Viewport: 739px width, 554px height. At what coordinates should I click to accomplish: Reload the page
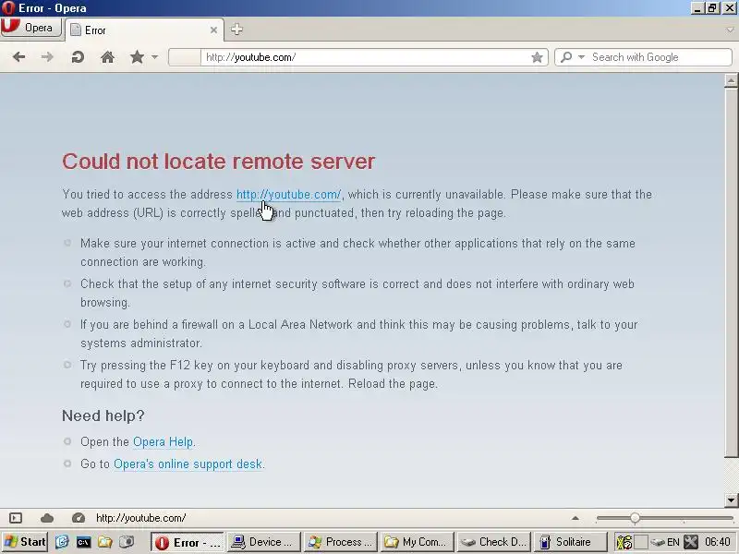(x=78, y=57)
